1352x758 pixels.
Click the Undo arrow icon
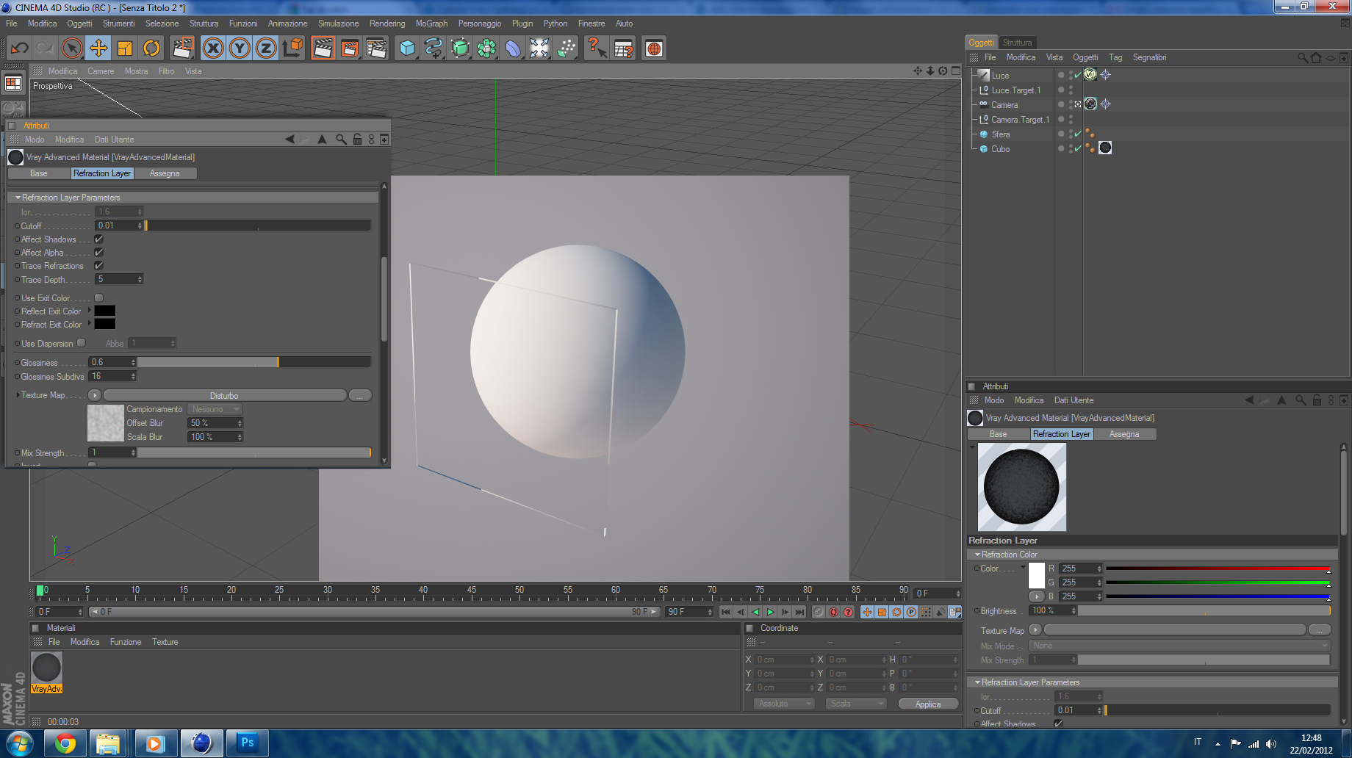click(20, 48)
